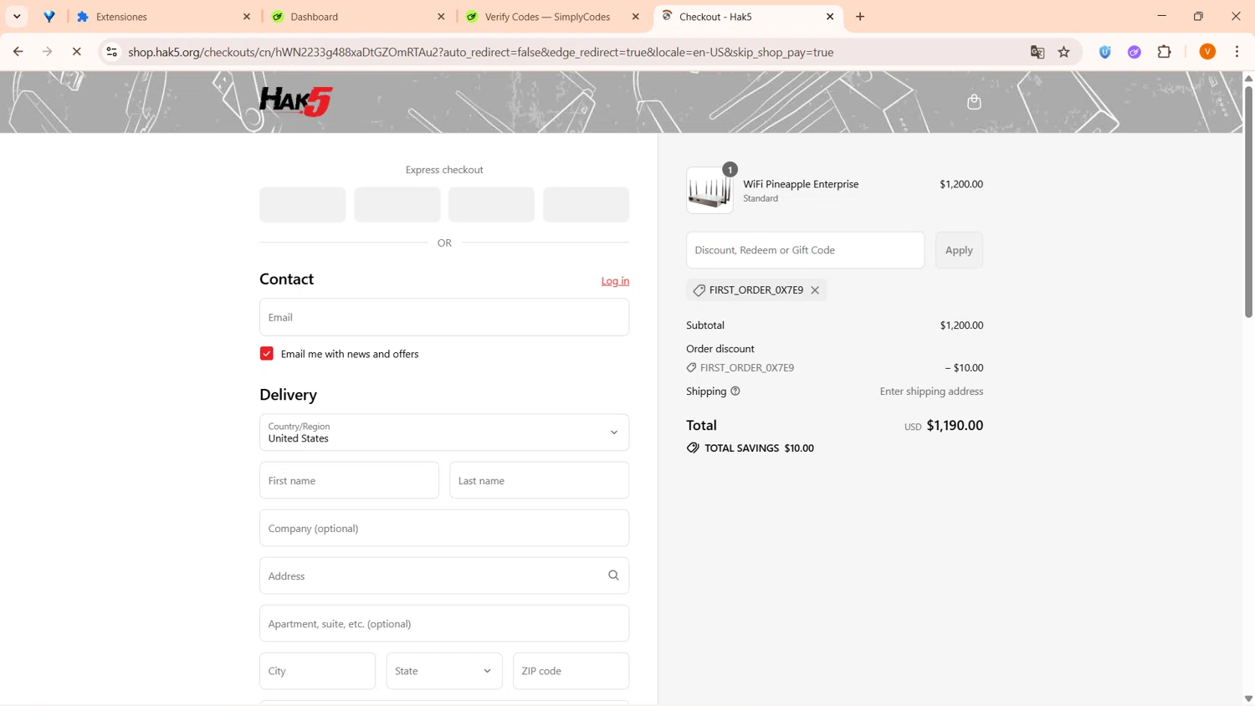Click the browser address bar URL
This screenshot has height=706, width=1255.
480,52
